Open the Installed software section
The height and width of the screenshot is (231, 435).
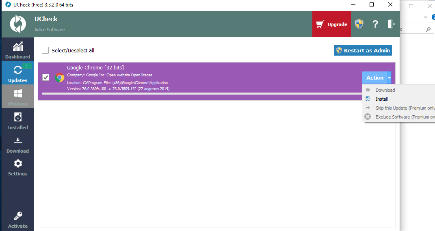pos(18,120)
